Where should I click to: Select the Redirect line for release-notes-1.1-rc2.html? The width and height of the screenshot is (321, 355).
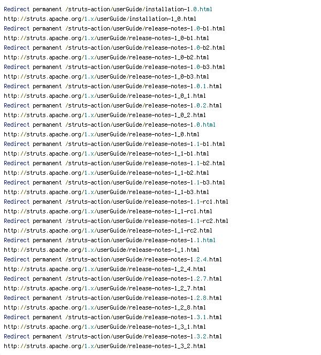[116, 221]
